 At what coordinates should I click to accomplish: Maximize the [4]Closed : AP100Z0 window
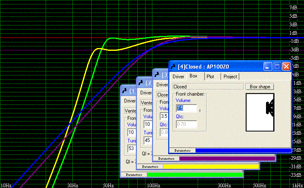click(x=277, y=67)
